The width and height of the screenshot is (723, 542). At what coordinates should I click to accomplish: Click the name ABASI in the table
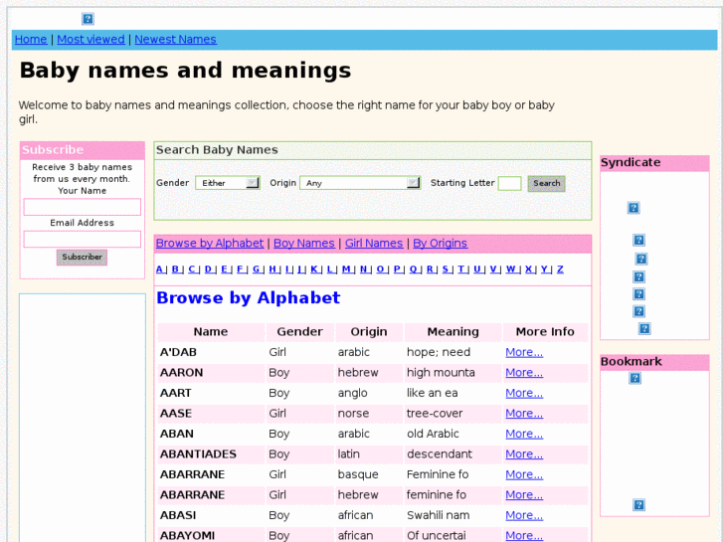point(178,515)
